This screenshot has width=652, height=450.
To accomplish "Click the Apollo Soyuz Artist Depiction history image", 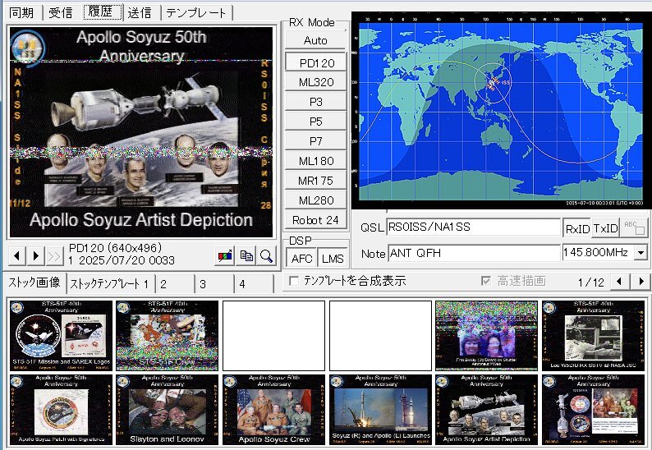I will click(x=141, y=132).
